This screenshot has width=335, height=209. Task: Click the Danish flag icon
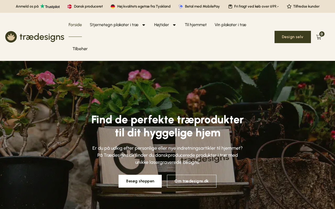70,7
